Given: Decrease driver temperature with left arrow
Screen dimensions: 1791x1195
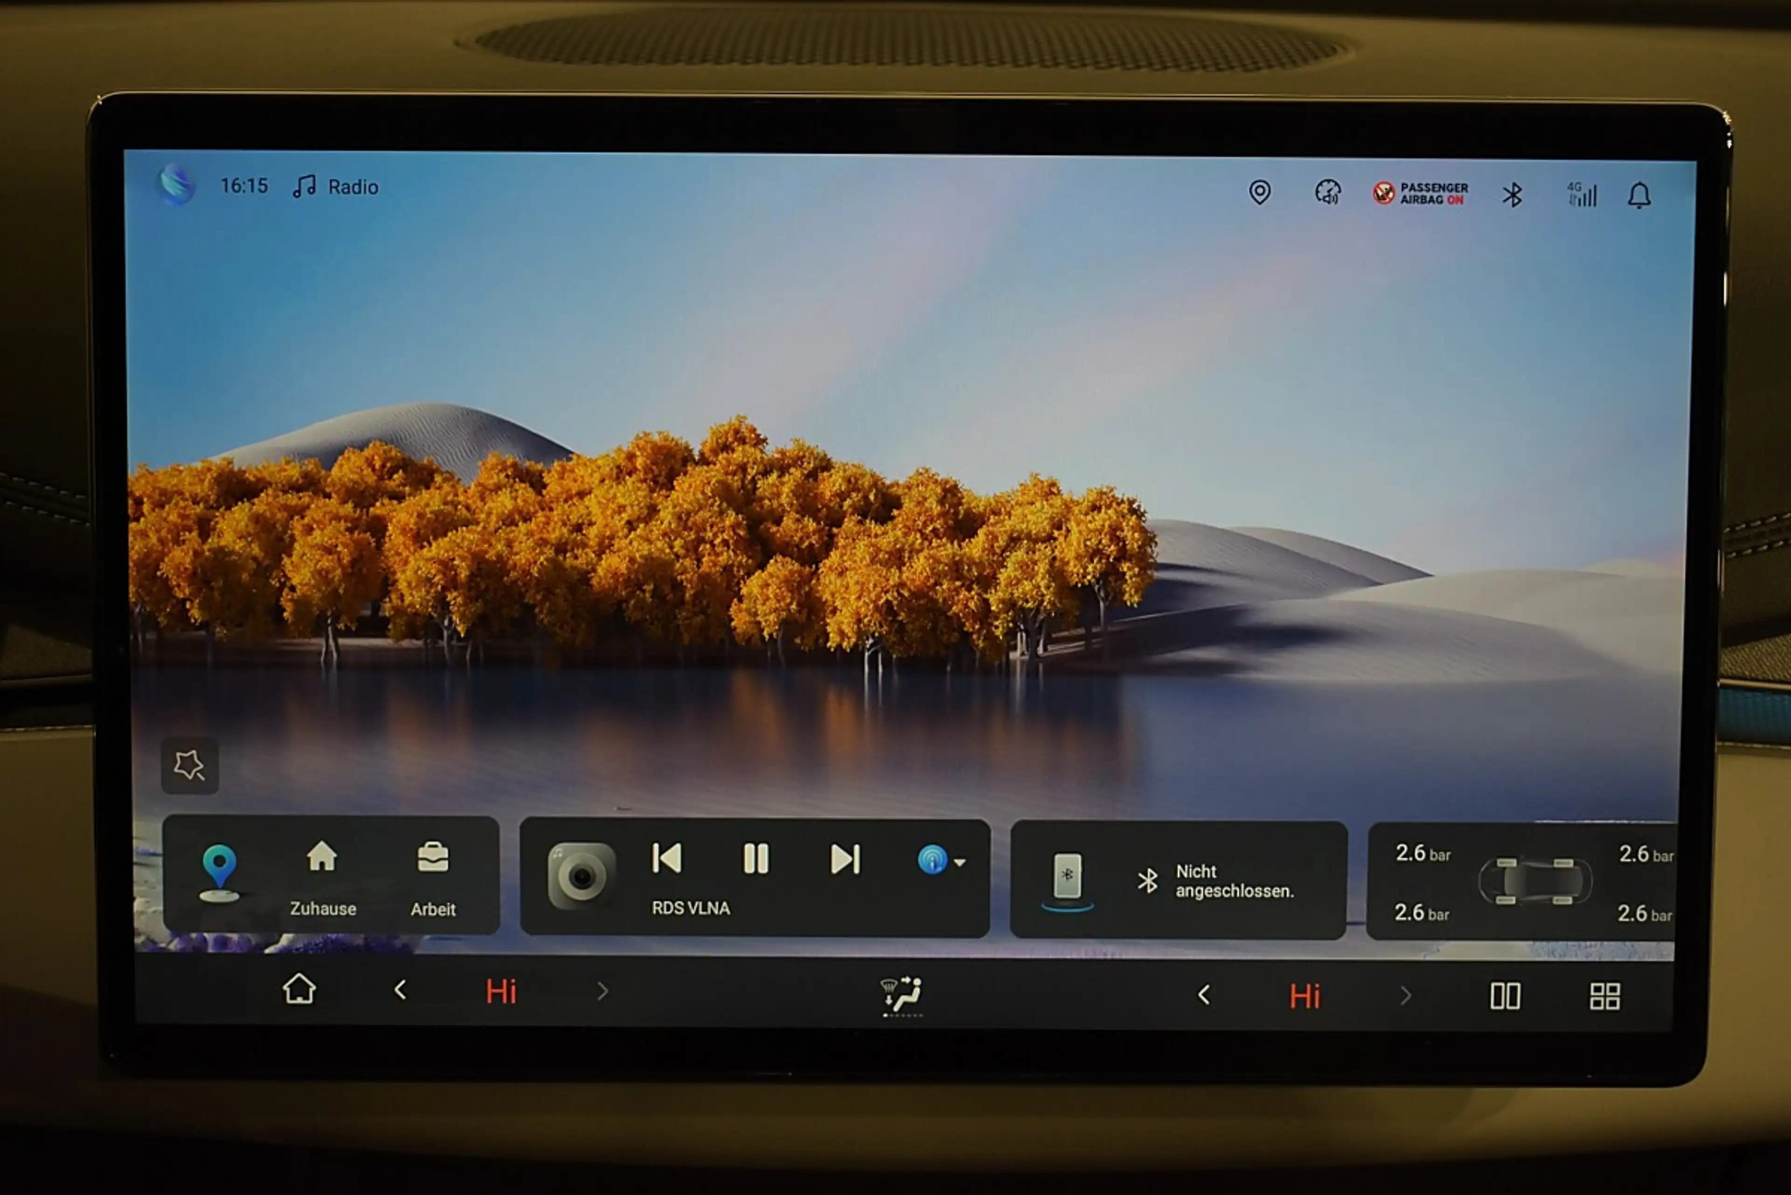Looking at the screenshot, I should [x=400, y=991].
